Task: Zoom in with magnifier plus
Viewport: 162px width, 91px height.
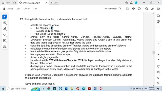Action: [158, 78]
